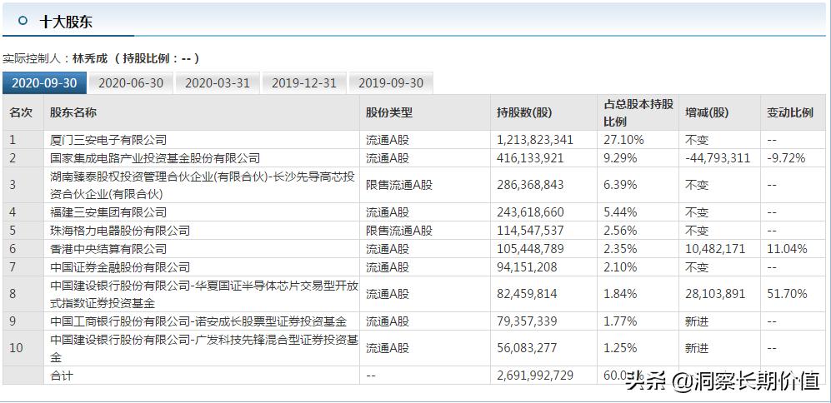Click share count 1,213,823,341
The width and height of the screenshot is (831, 403).
pos(535,140)
